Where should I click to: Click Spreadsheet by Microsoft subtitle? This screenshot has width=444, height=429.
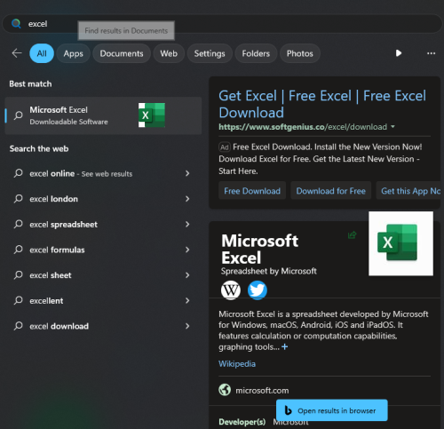(x=269, y=271)
